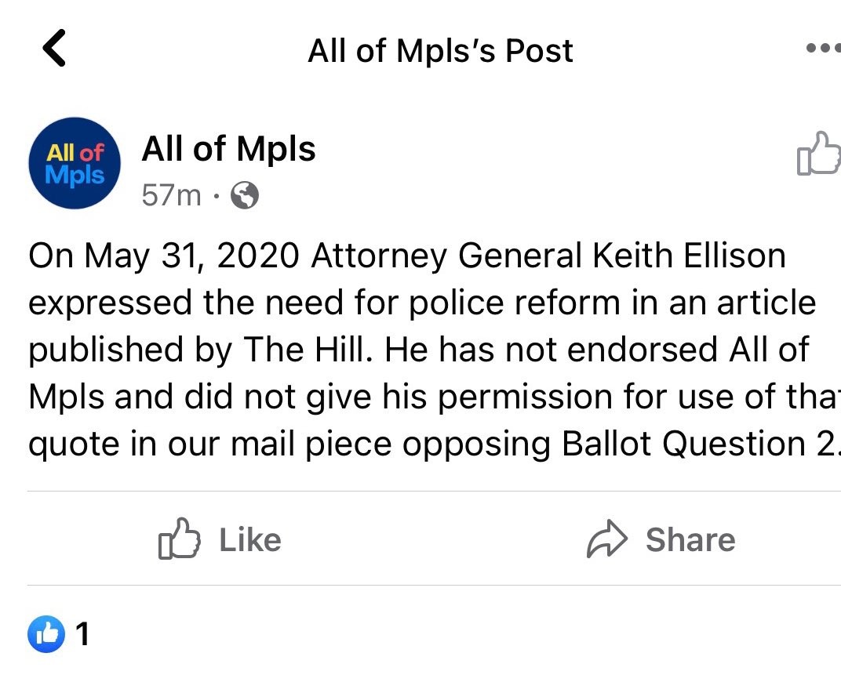Open the 57m post timestamp
The width and height of the screenshot is (841, 693).
[x=171, y=194]
